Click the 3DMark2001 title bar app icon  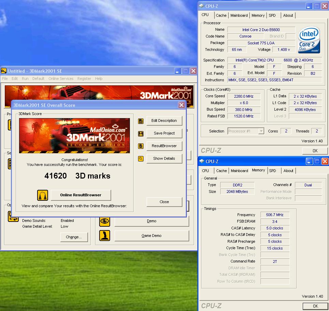tap(4, 71)
